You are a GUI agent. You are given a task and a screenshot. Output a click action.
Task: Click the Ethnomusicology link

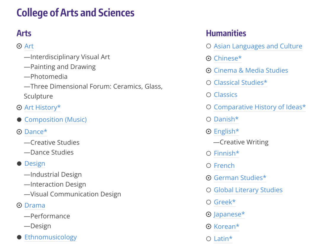point(50,237)
